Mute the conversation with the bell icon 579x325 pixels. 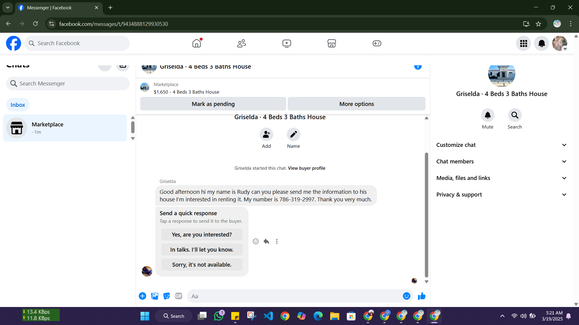click(488, 115)
